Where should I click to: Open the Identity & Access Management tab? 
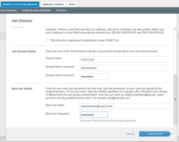point(20,4)
